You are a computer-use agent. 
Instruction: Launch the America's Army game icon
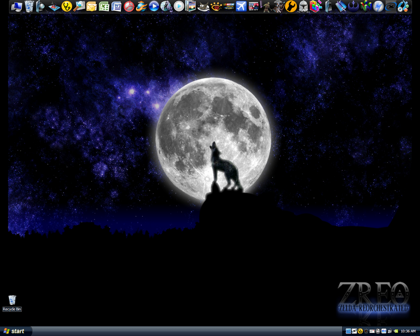(254, 6)
